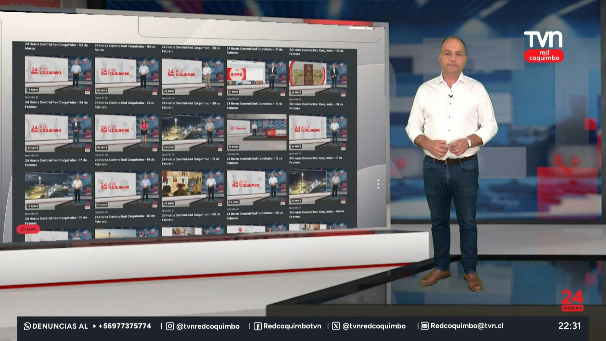
Task: Click the Redcoquimbo@tvn.cl email address
Action: (467, 326)
